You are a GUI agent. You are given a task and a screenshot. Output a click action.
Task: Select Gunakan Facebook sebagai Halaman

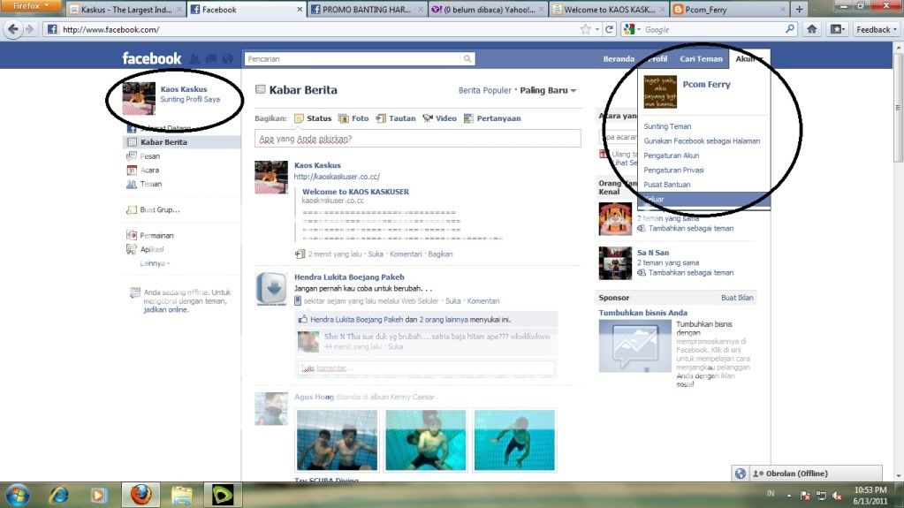tap(703, 140)
